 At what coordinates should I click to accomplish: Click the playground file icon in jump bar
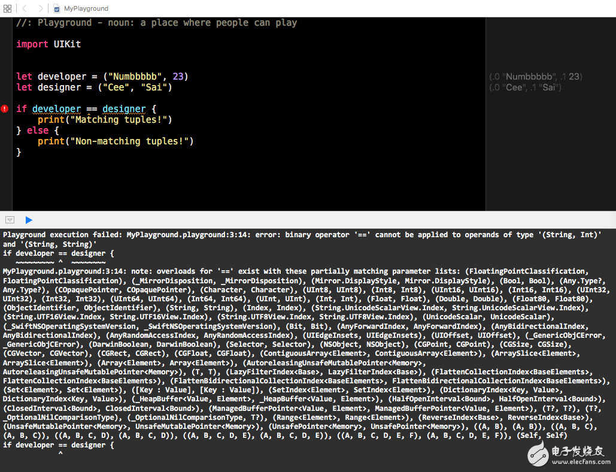(x=56, y=8)
